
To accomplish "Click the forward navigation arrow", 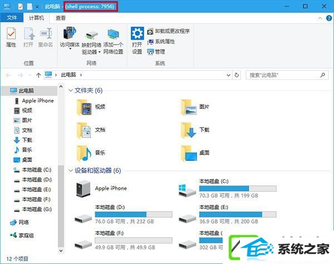I will point(21,75).
